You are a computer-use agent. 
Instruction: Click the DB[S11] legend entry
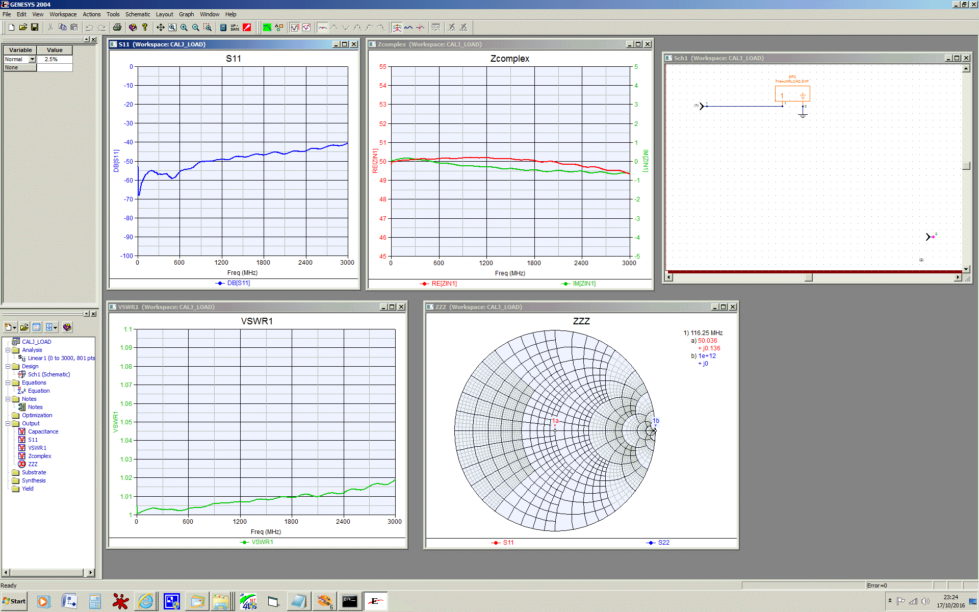[x=238, y=283]
